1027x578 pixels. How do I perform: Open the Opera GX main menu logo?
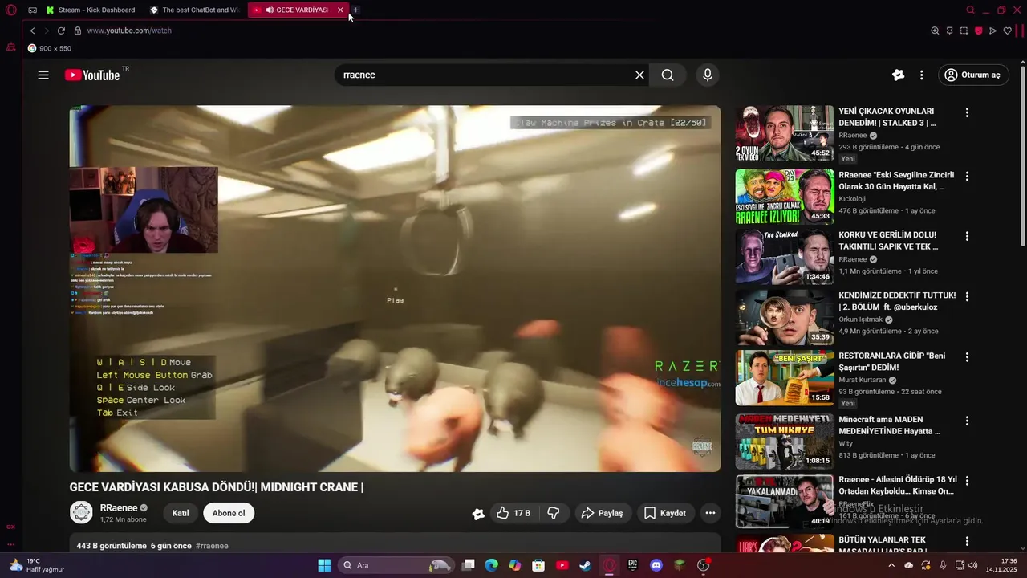[10, 10]
